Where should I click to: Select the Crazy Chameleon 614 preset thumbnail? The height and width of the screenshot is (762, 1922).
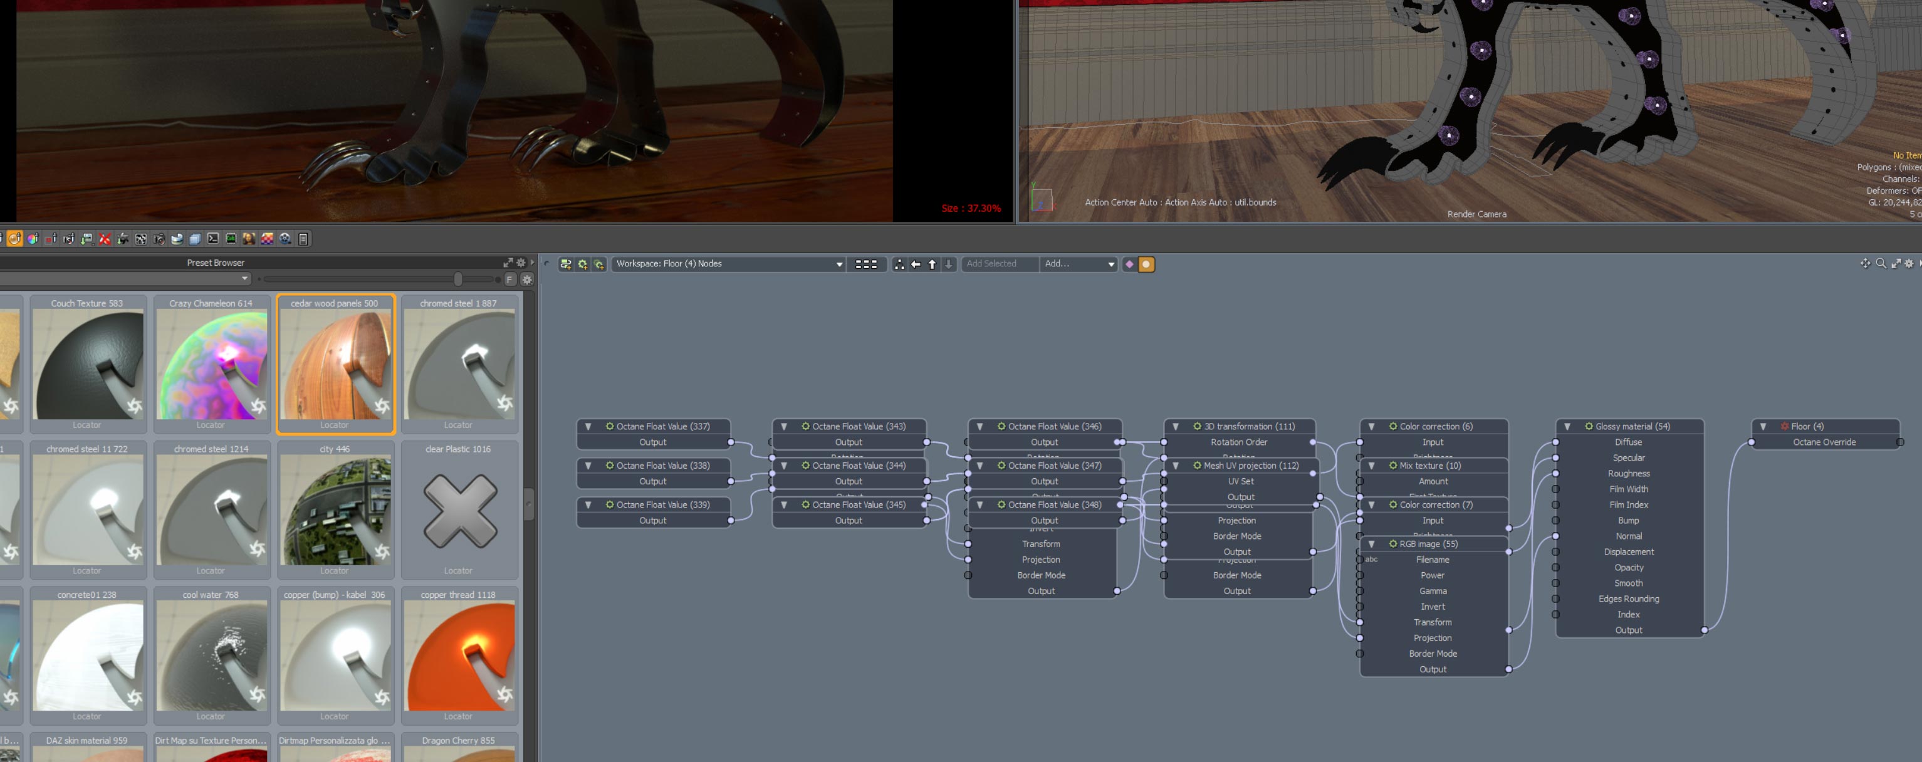(211, 364)
